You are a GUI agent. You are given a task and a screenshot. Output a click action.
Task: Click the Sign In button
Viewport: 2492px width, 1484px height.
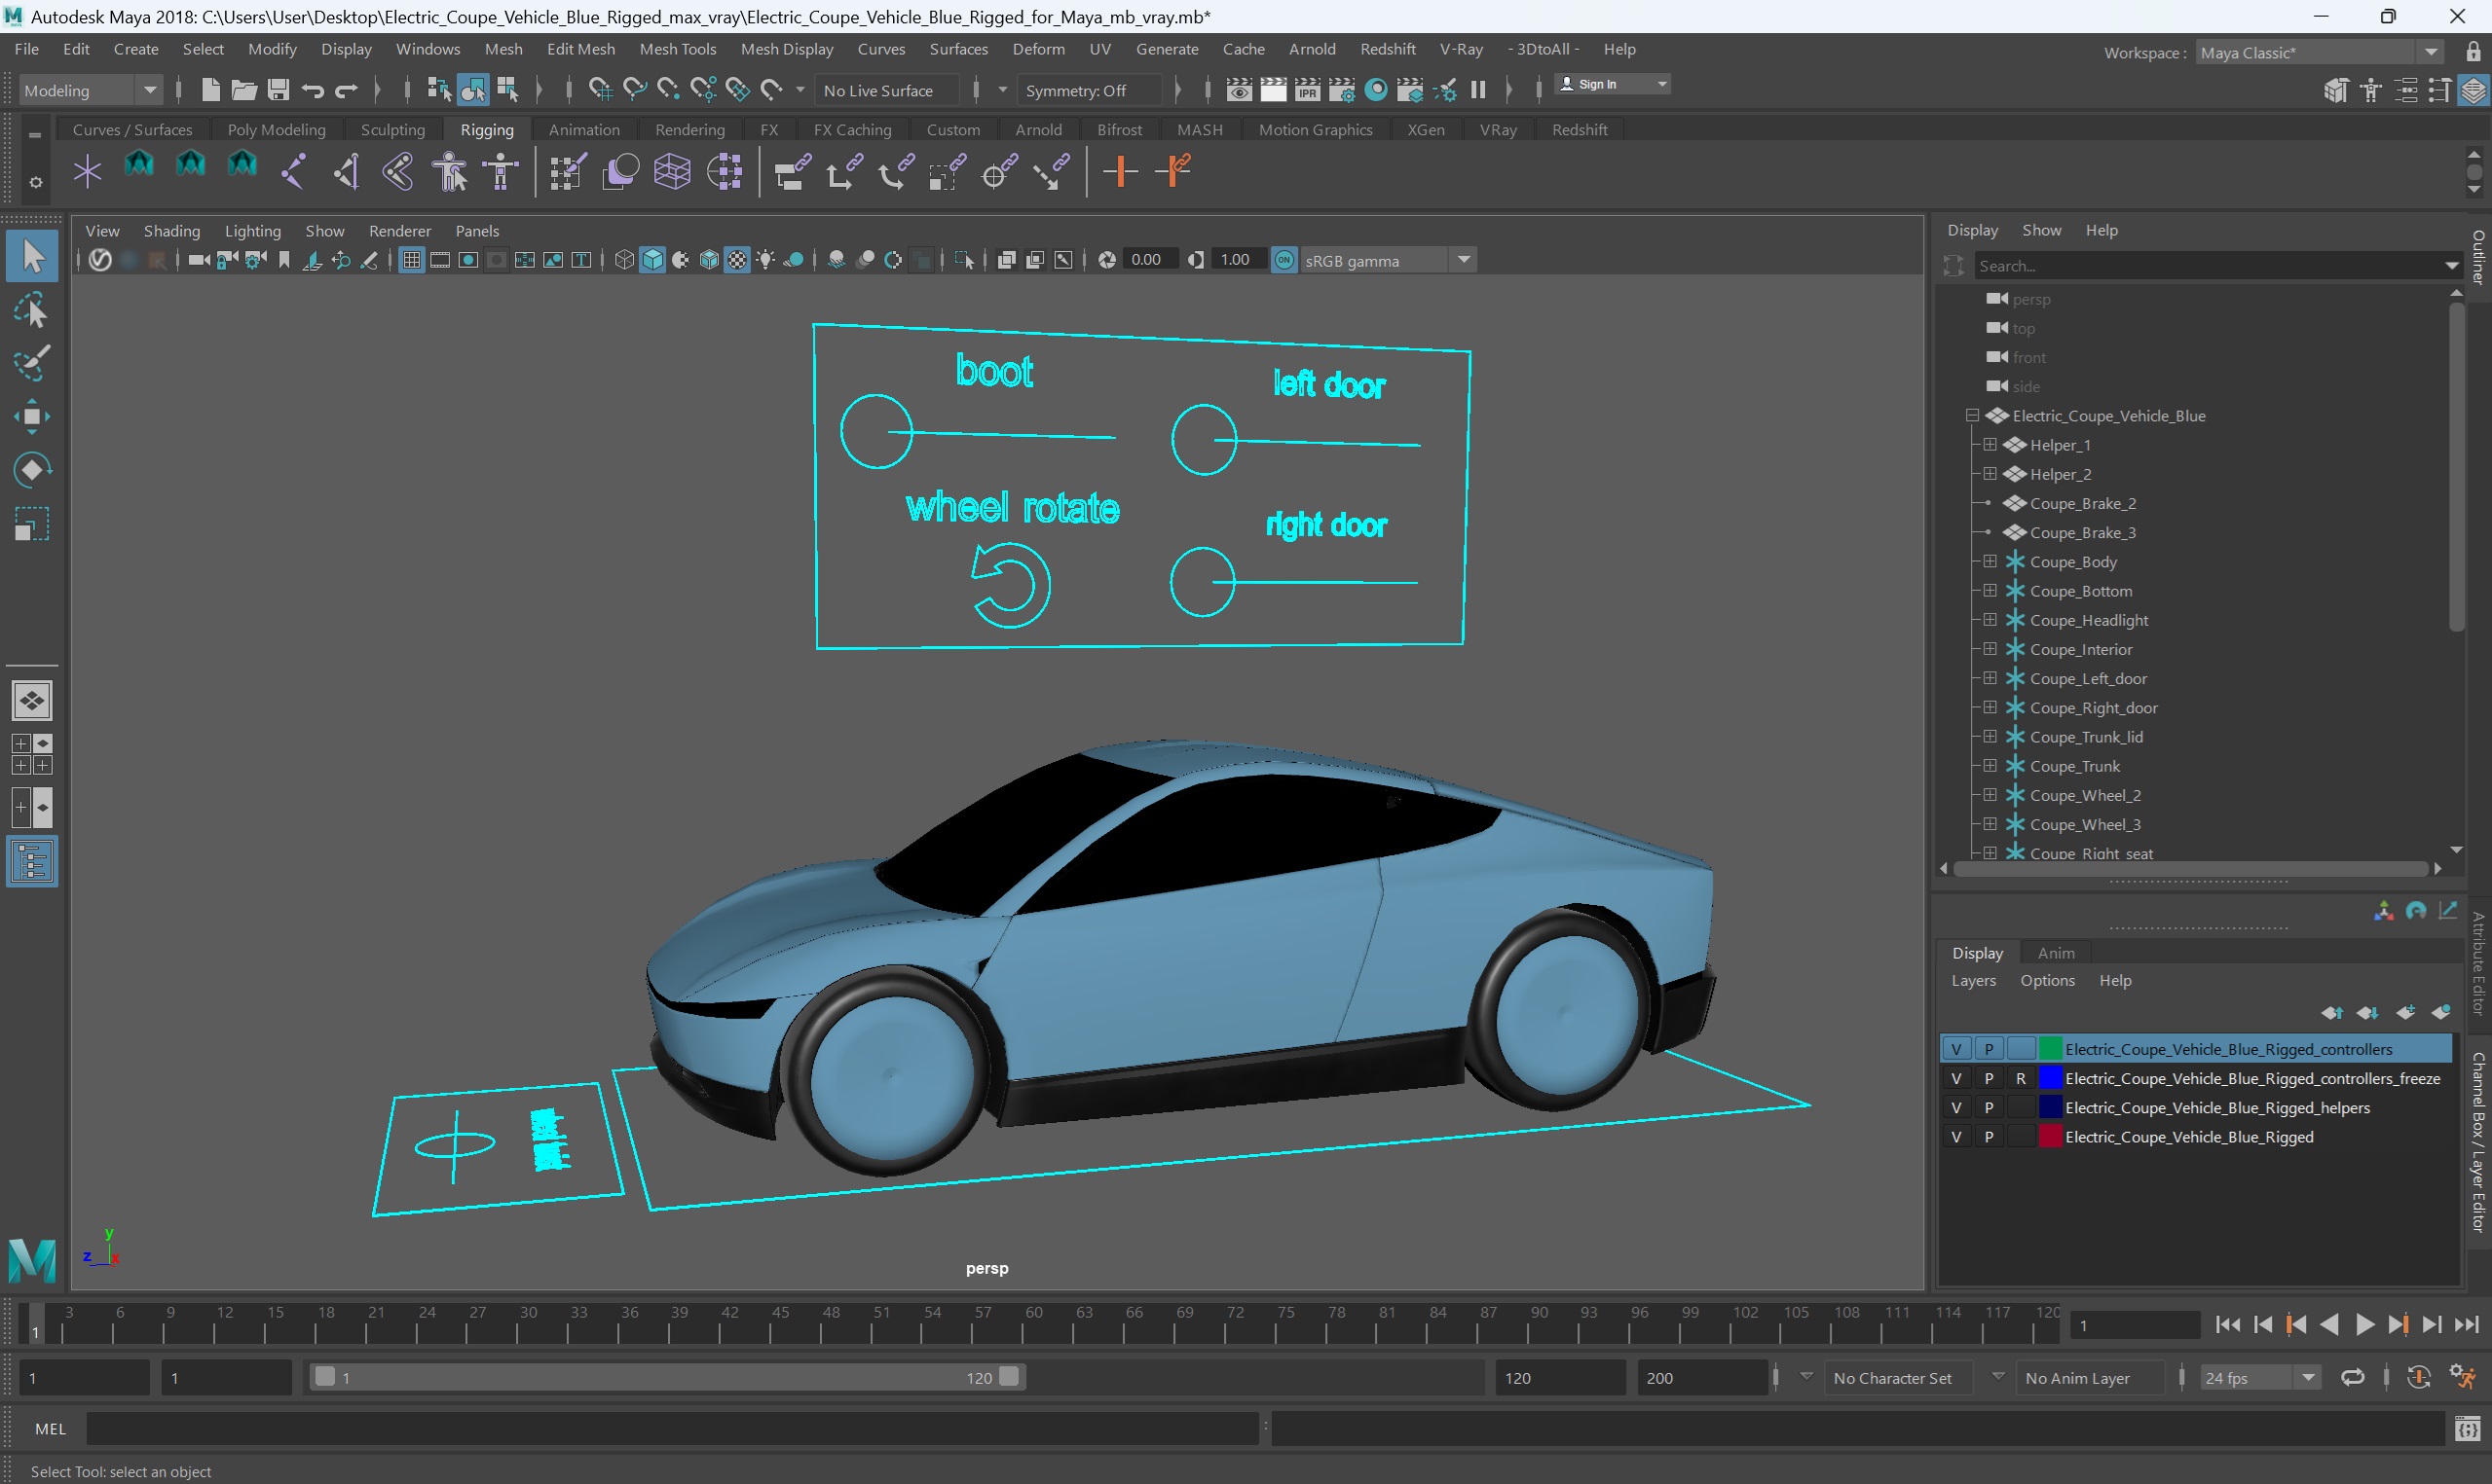tap(1612, 85)
